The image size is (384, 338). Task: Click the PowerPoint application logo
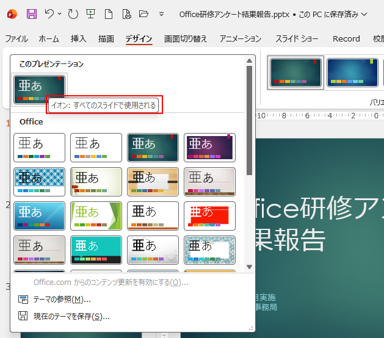point(12,14)
